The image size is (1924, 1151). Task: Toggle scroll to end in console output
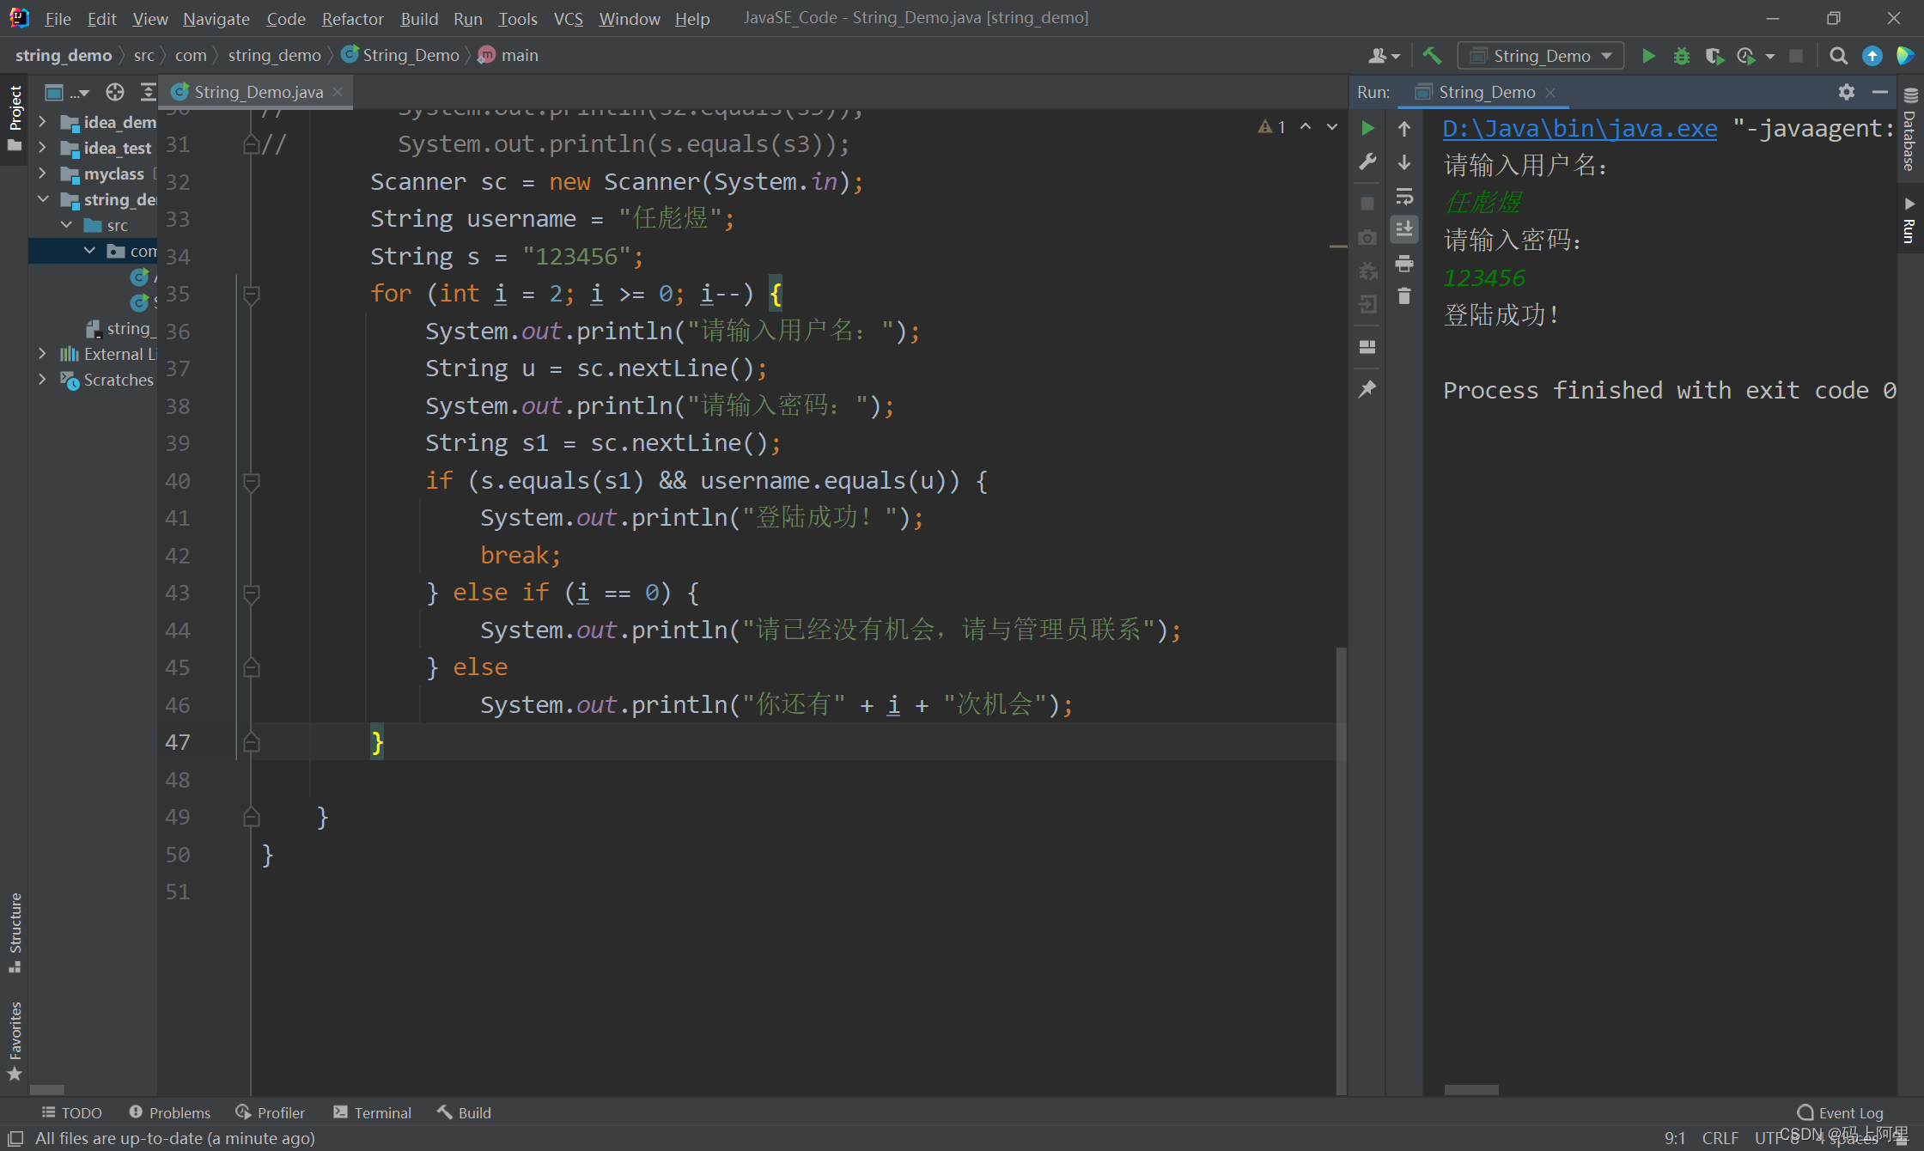click(1404, 228)
